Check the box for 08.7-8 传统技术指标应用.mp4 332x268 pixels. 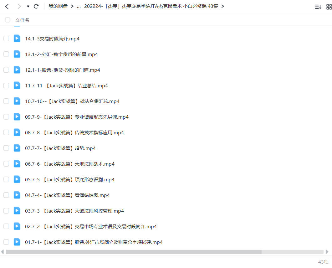tap(6, 133)
